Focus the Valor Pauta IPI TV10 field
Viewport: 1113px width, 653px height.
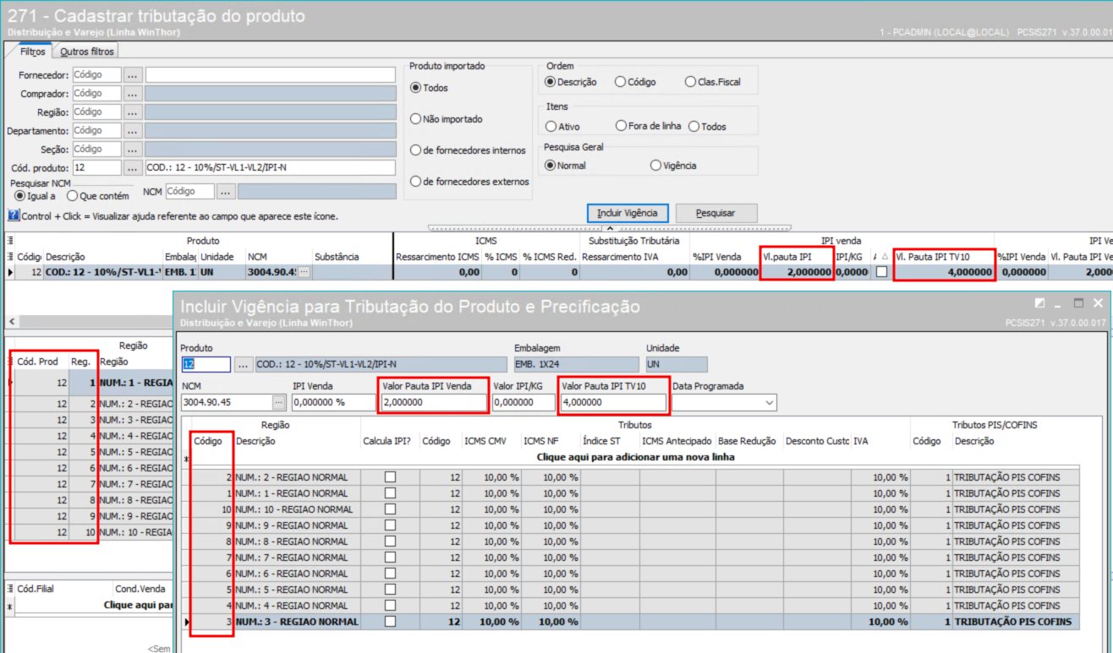[x=614, y=403]
